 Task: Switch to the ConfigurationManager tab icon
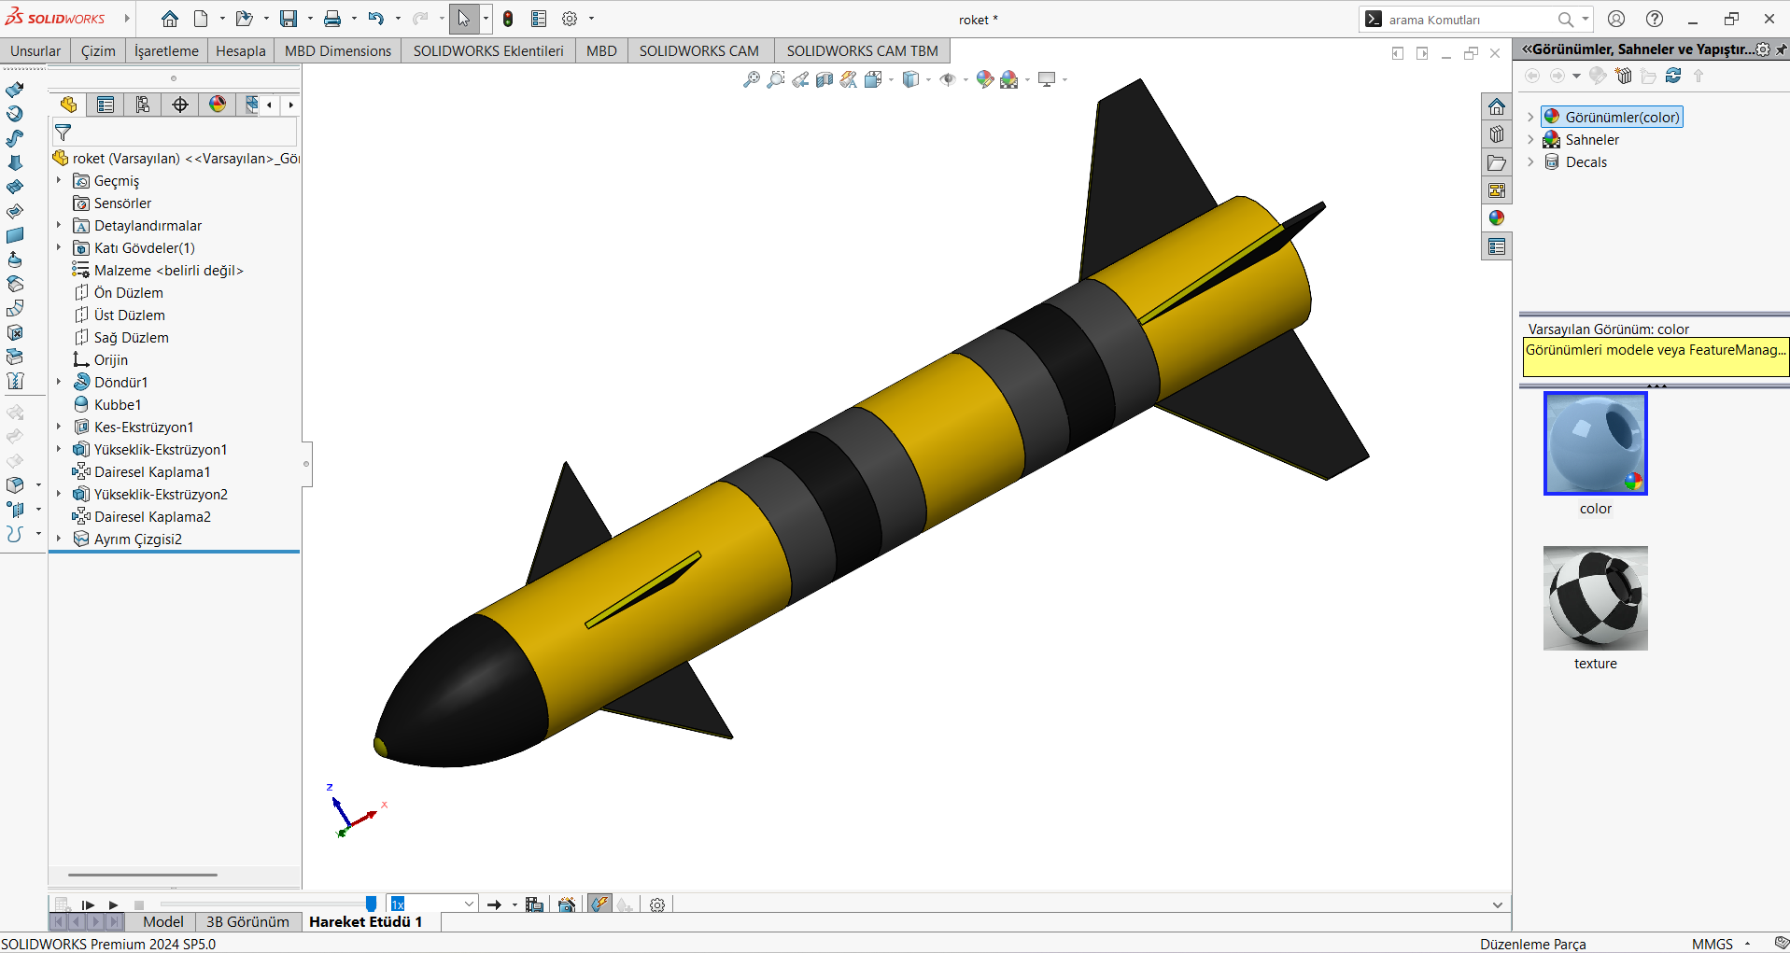[x=143, y=105]
